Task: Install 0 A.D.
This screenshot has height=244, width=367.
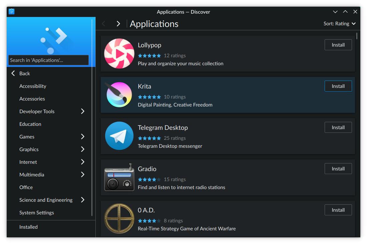Action: [x=338, y=210]
